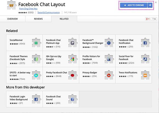The width and height of the screenshot is (159, 113).
Task: Click Facebook Chat Sound rating (260)
Action: [53, 103]
